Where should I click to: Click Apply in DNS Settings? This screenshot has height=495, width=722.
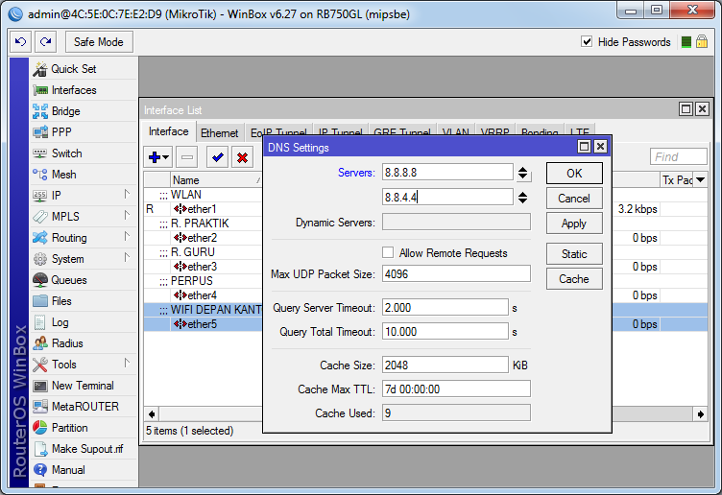(574, 224)
